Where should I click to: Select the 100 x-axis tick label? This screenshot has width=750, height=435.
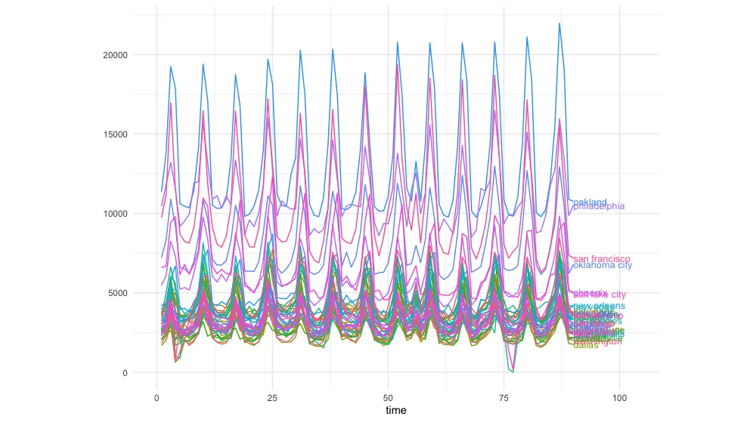coord(619,397)
